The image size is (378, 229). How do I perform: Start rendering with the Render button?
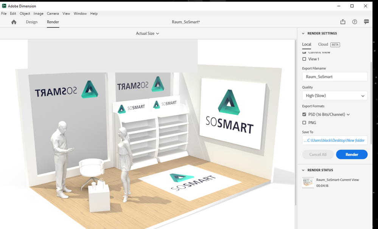click(352, 155)
